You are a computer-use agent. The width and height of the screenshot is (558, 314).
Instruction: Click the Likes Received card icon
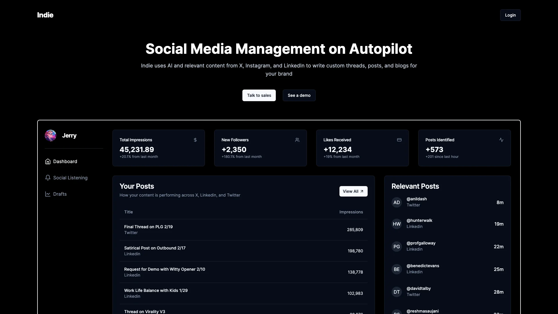(399, 140)
